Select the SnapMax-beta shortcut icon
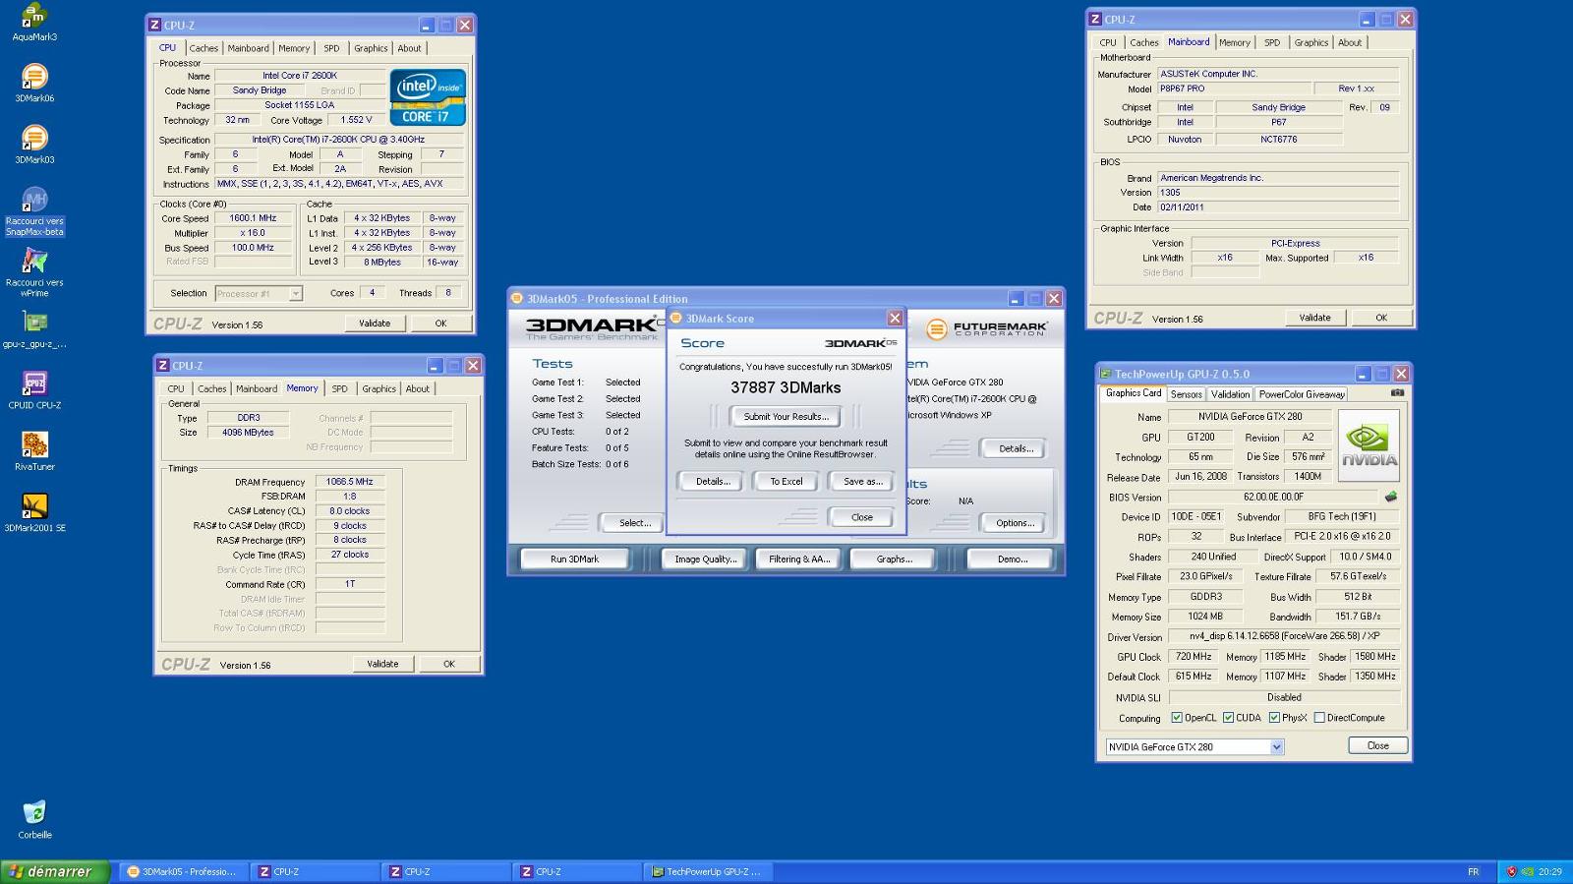Image resolution: width=1573 pixels, height=884 pixels. point(34,211)
